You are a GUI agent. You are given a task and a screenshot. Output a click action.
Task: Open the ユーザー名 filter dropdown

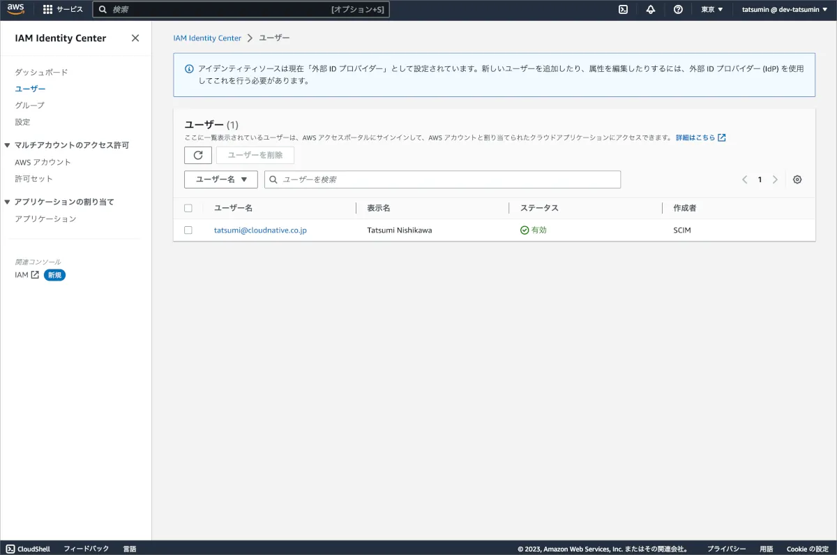[x=220, y=179]
